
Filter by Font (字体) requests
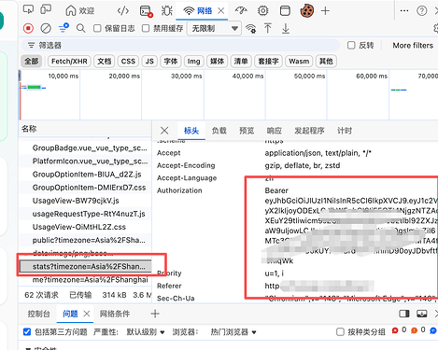tap(171, 61)
